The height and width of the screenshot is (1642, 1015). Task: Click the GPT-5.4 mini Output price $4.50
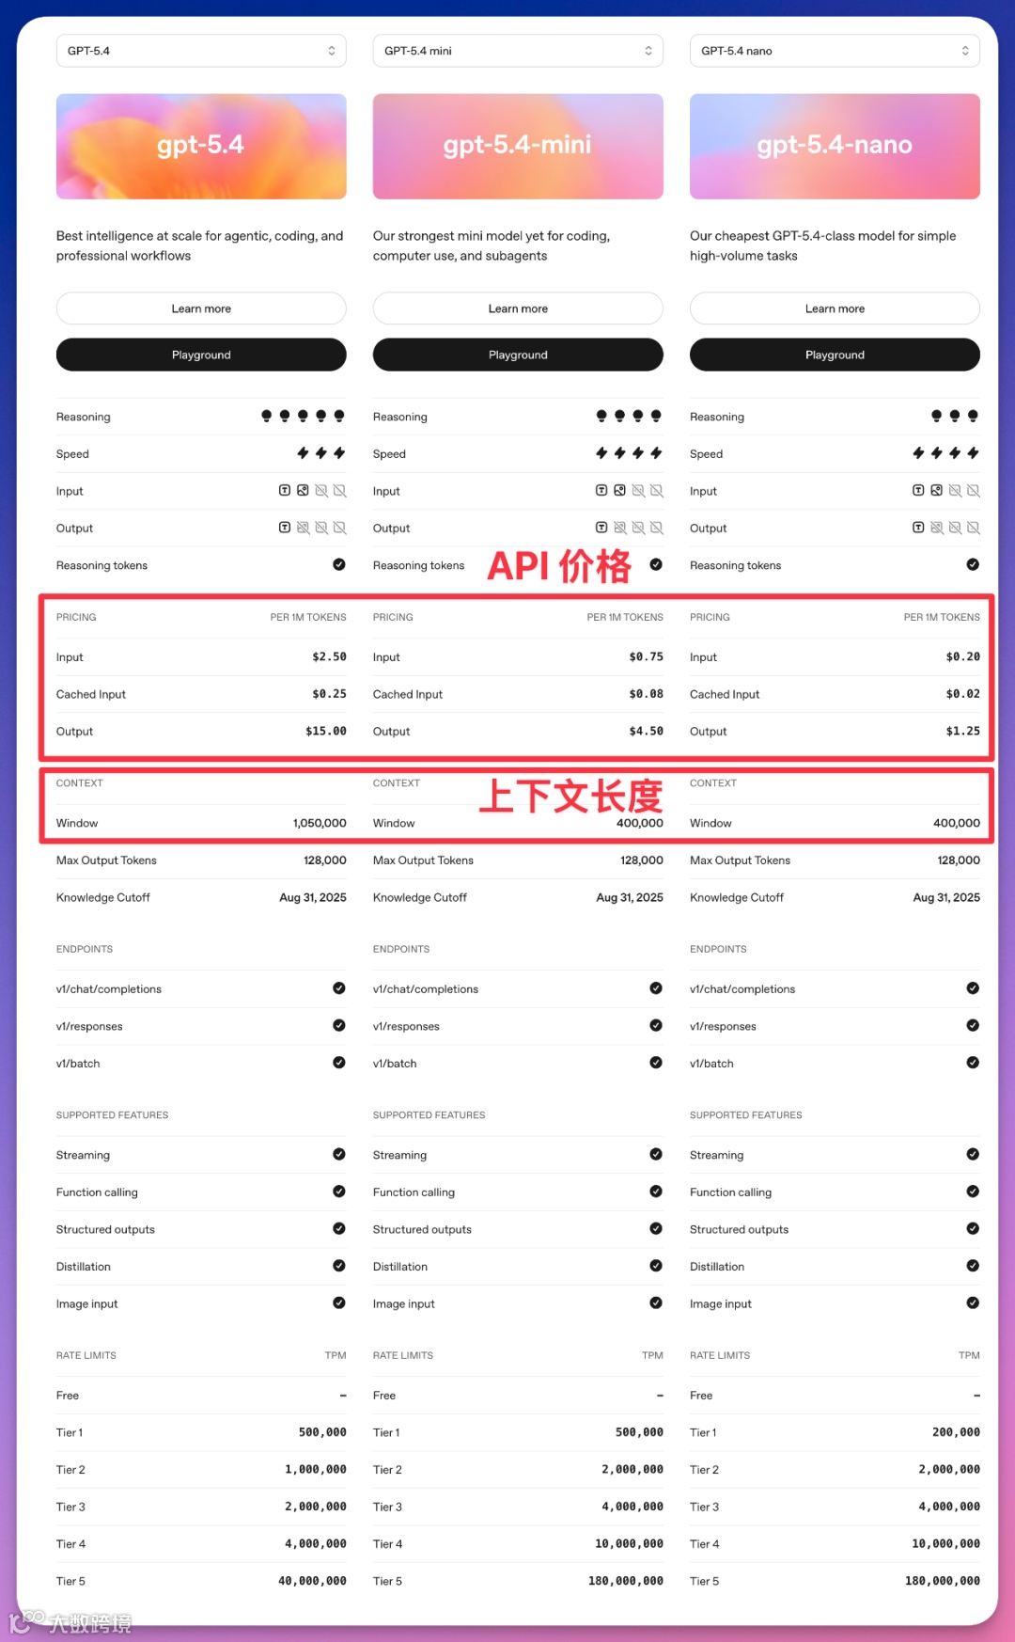[647, 731]
